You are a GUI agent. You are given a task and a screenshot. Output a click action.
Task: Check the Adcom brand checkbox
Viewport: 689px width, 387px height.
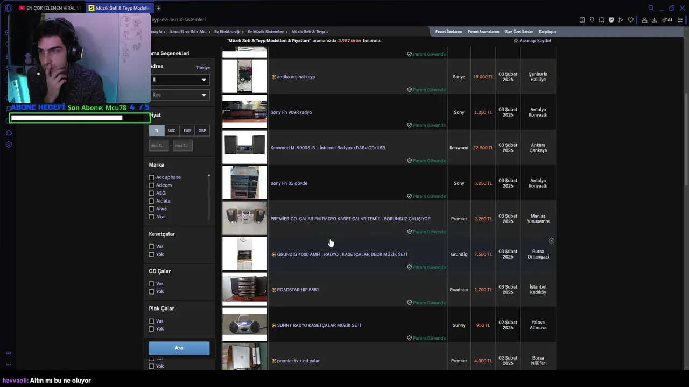(x=151, y=185)
